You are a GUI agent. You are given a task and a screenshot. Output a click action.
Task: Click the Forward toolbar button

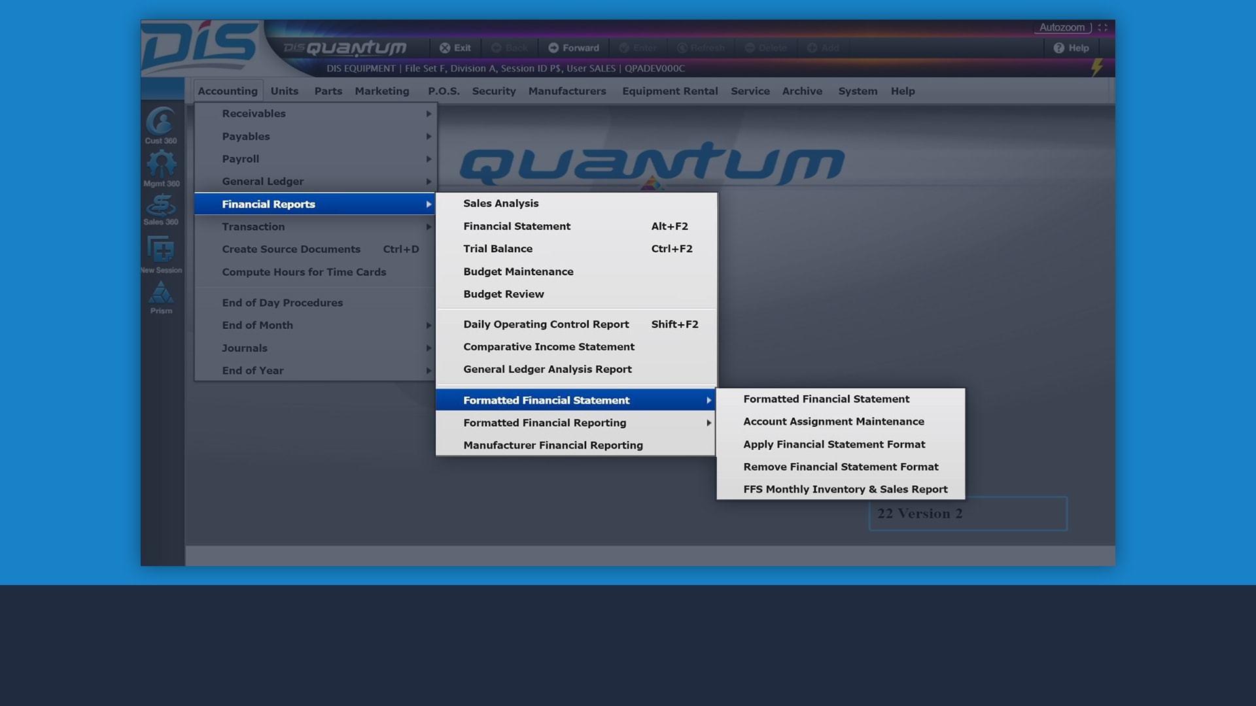tap(574, 48)
